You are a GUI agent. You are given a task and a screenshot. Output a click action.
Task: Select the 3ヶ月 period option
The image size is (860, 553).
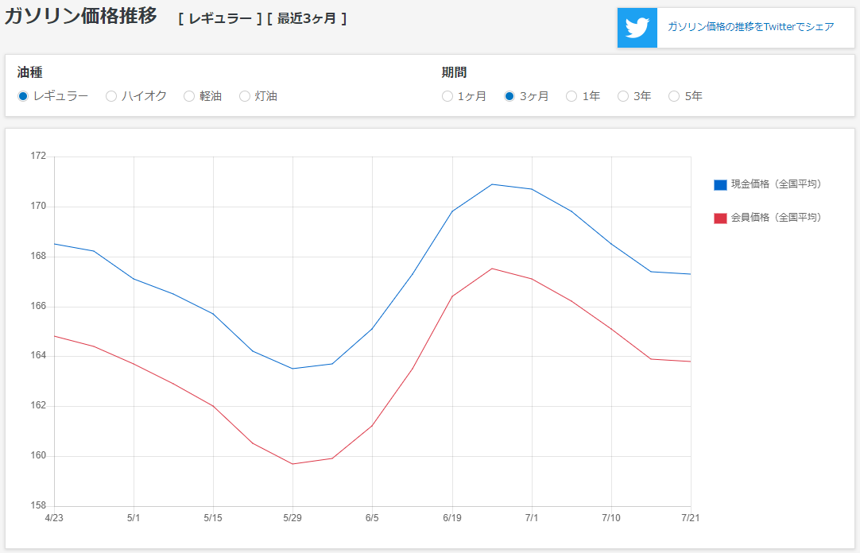[509, 96]
